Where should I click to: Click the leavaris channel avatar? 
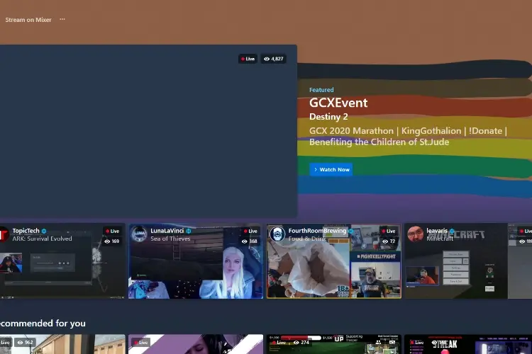tap(415, 234)
